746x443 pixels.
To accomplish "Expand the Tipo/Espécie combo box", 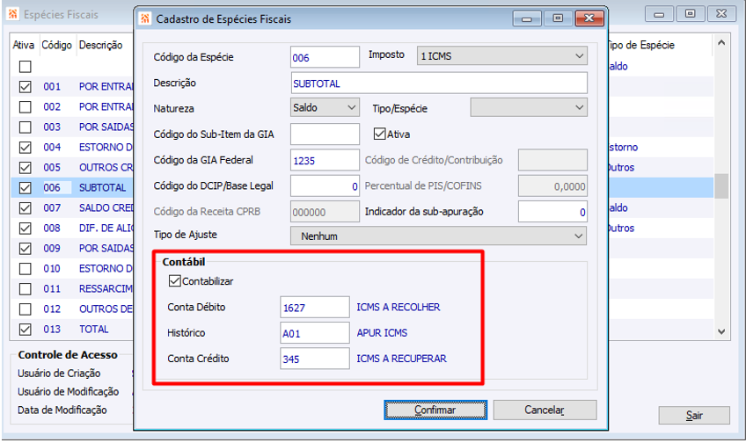I will point(529,107).
